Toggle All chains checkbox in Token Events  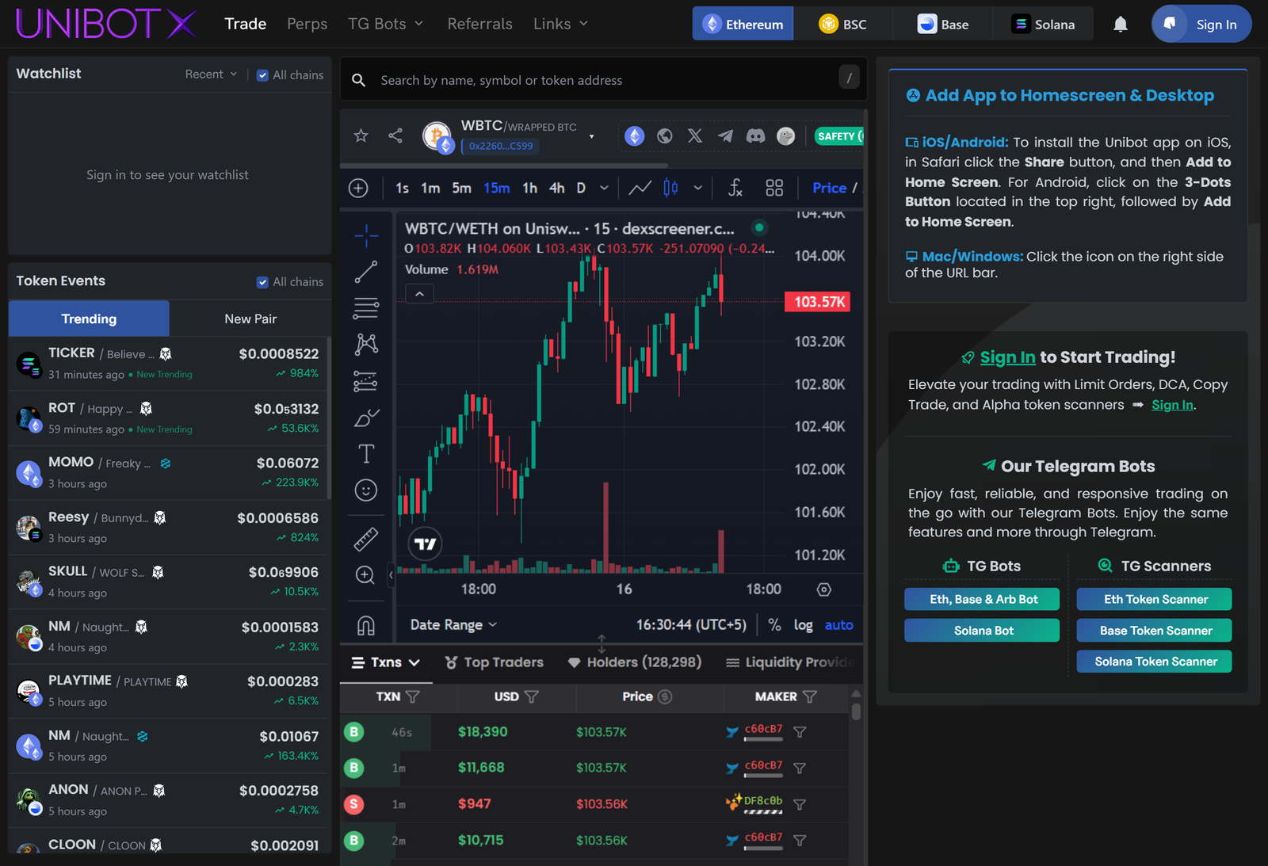coord(262,281)
